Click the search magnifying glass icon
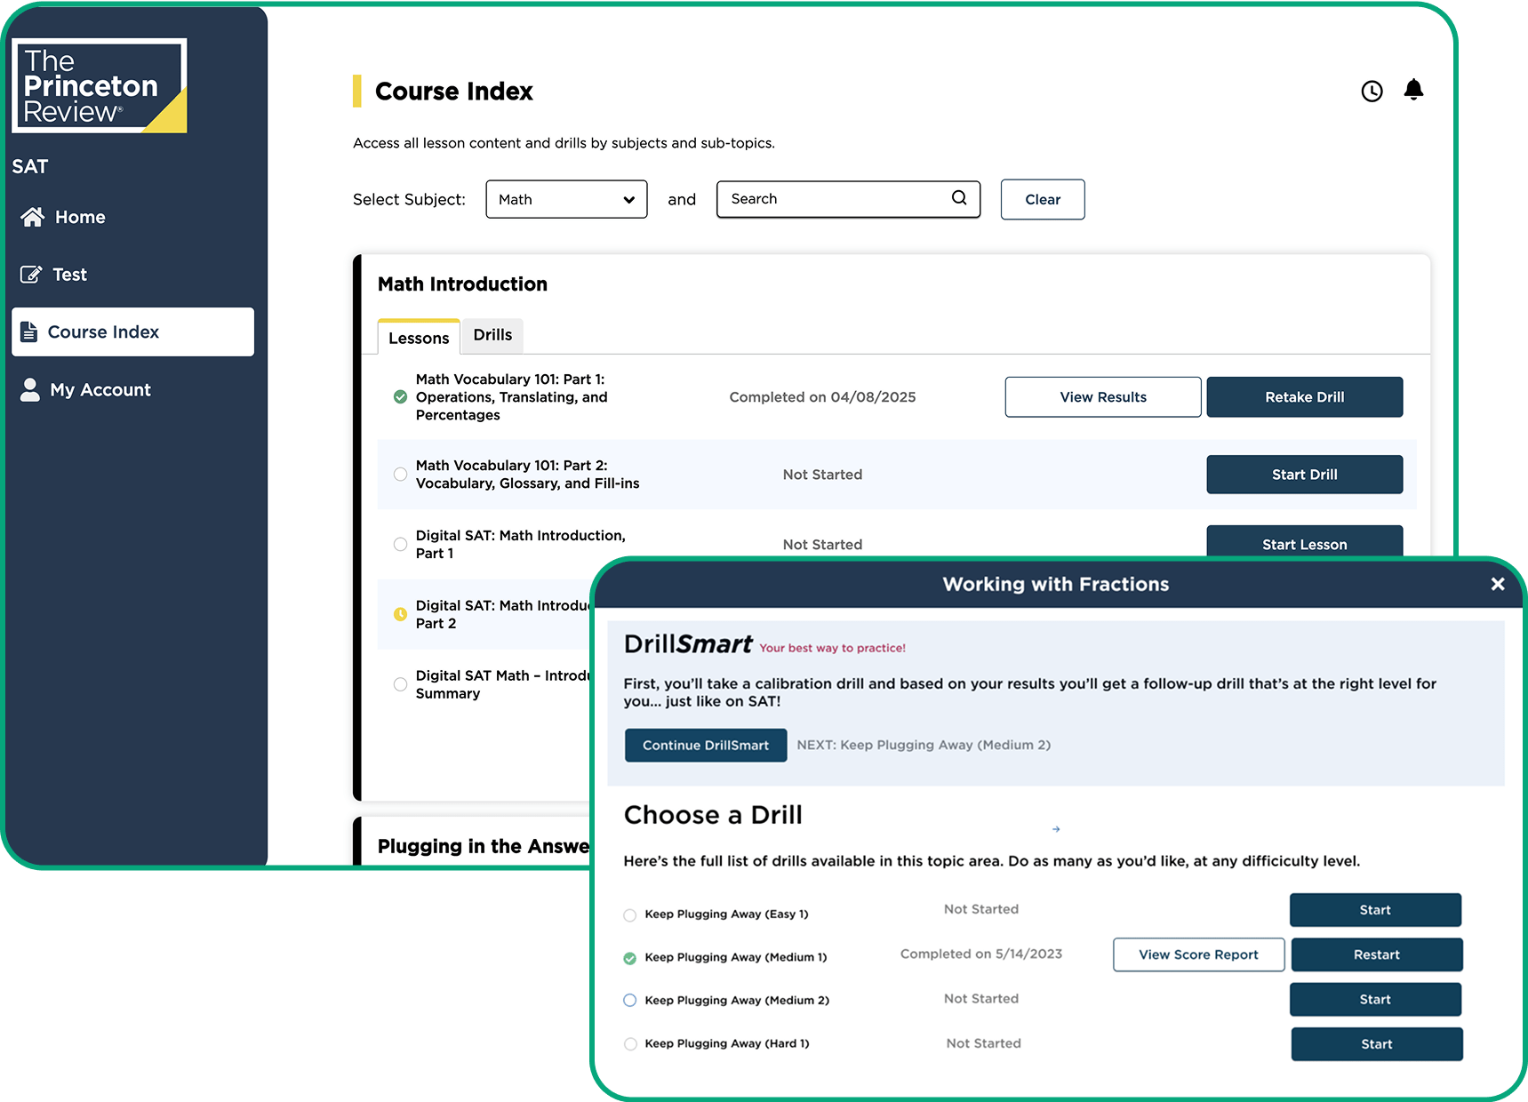1528x1102 pixels. click(x=959, y=198)
